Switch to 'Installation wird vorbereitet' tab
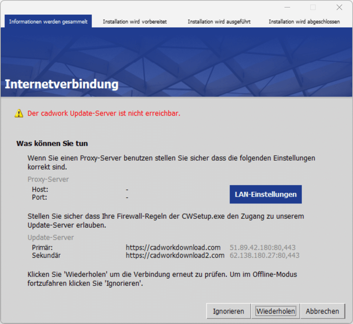Viewport: 353px width, 324px height. [x=135, y=21]
